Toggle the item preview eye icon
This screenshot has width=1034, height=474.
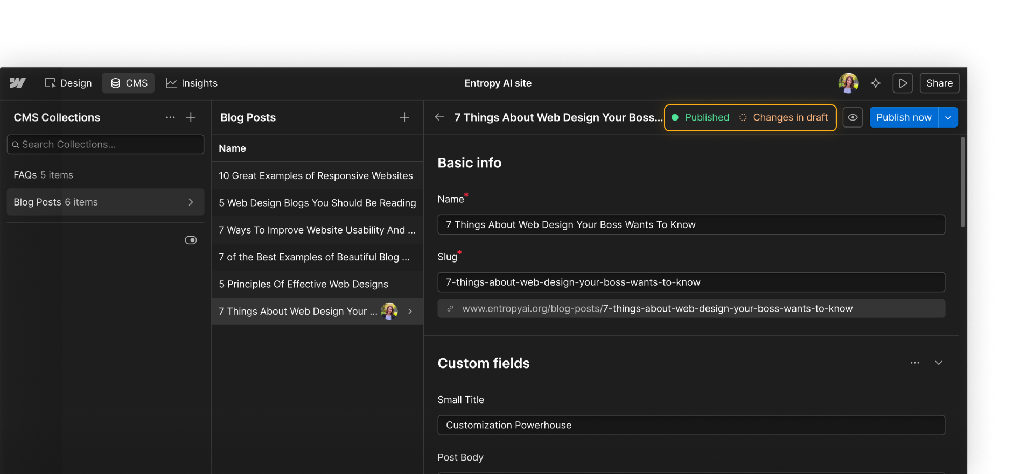click(853, 117)
